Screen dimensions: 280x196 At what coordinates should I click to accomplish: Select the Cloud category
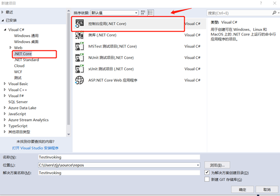tap(19, 66)
